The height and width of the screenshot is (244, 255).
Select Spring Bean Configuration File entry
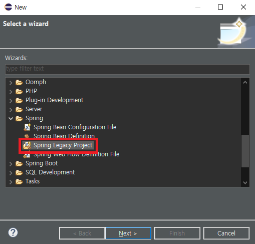[75, 127]
